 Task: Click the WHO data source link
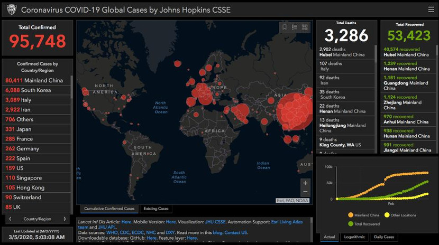click(113, 232)
